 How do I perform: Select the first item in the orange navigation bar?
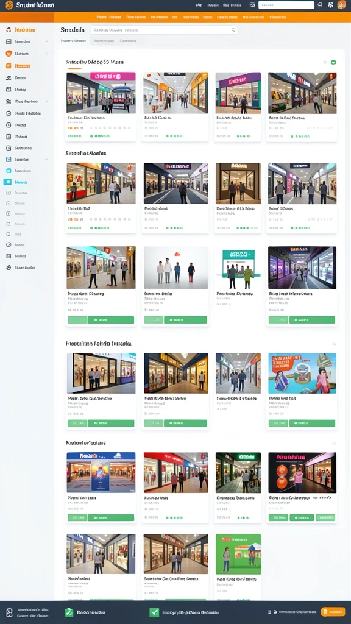point(102,17)
